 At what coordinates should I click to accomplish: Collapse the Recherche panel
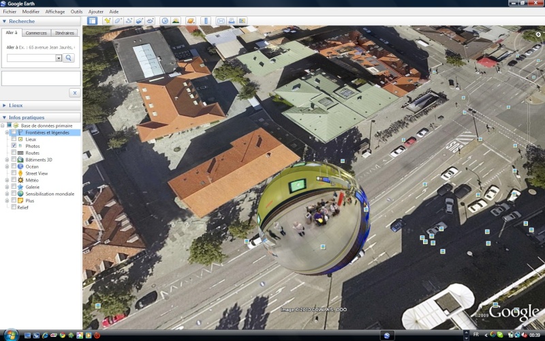tap(4, 21)
